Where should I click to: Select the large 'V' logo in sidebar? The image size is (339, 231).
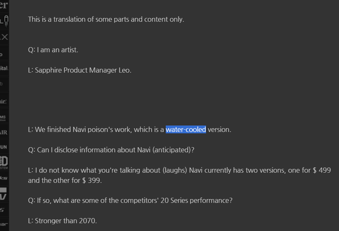click(4, 194)
